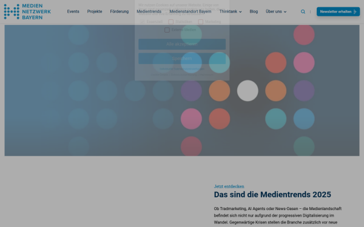Click the heading Das sind die Medientrends 2025
This screenshot has height=227, width=364.
(272, 194)
